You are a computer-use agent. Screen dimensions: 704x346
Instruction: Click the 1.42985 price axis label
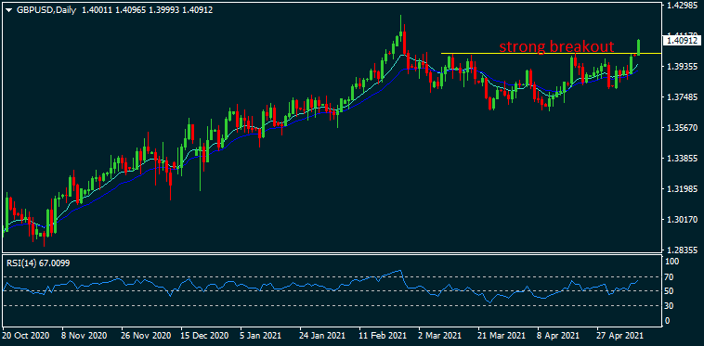coord(682,5)
